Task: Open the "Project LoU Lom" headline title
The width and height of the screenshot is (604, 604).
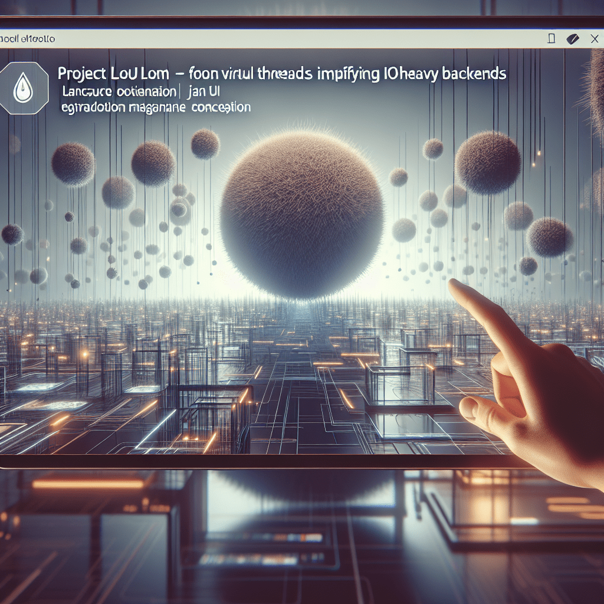Action: pyautogui.click(x=113, y=74)
